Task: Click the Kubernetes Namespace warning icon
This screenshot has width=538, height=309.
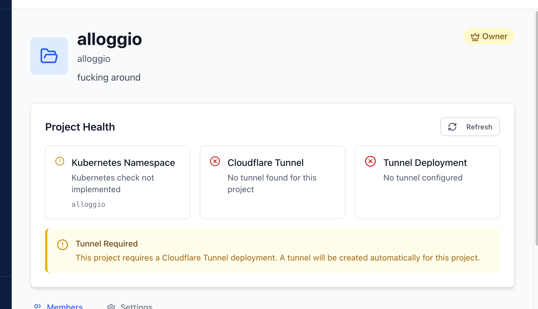Action: (60, 161)
